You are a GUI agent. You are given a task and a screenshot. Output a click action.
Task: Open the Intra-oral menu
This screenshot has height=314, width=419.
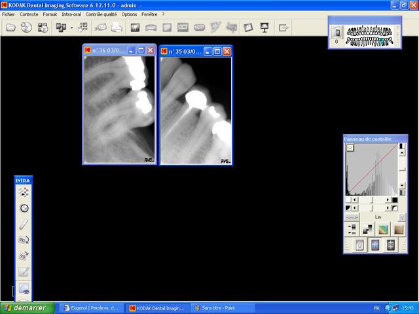point(71,14)
